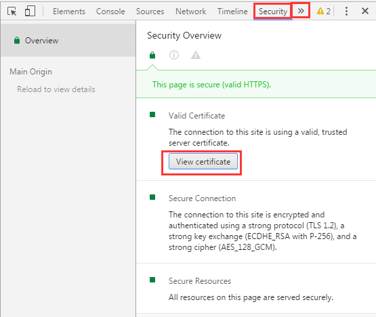
Task: Switch to the Console tab
Action: pos(110,12)
